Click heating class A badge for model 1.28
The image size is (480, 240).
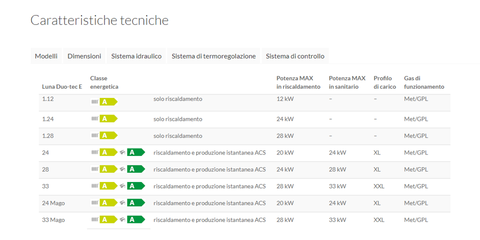point(108,135)
